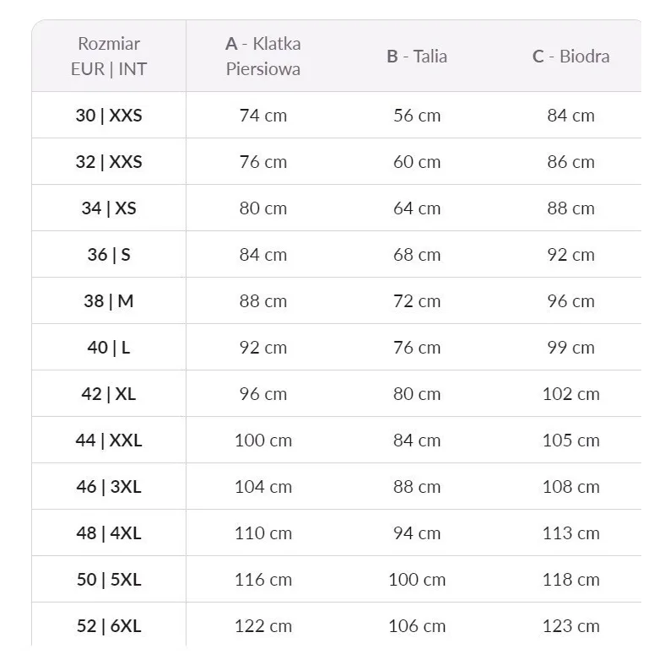
Task: Select the 50 | 5XL size label
Action: [x=109, y=580]
